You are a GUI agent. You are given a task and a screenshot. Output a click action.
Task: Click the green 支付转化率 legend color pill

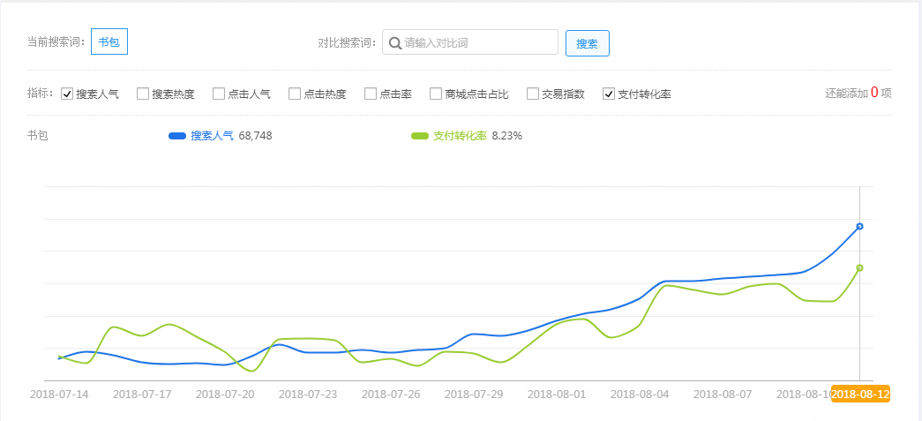tap(420, 136)
